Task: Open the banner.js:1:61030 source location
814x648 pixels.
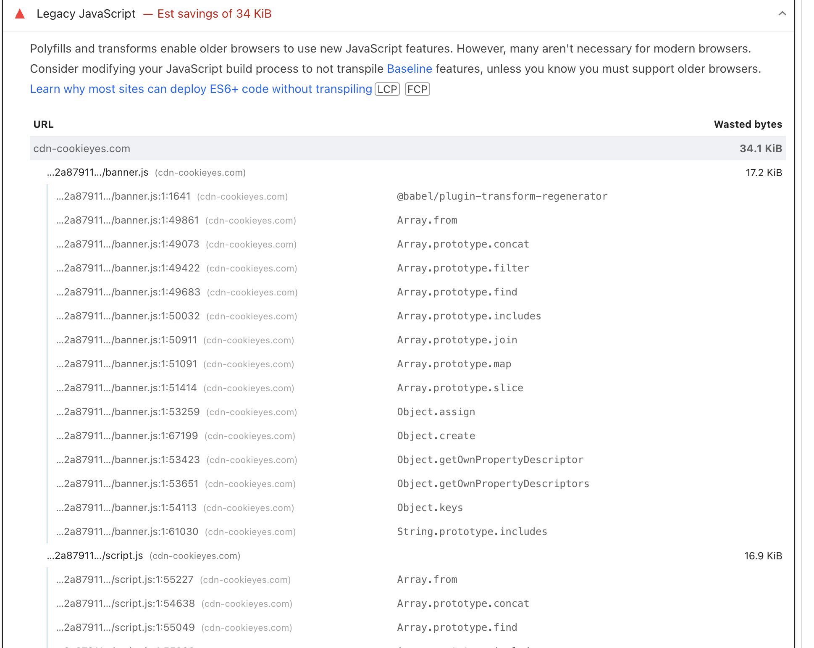Action: (127, 532)
